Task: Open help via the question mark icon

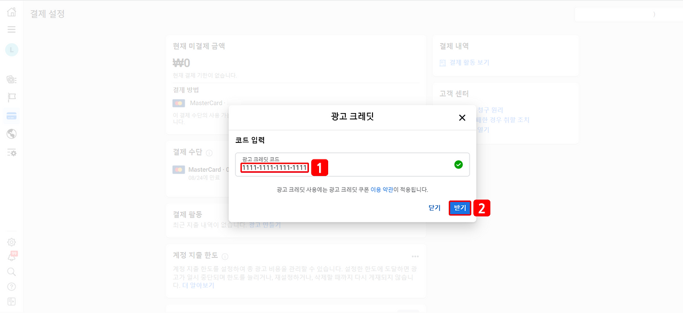Action: pos(11,286)
